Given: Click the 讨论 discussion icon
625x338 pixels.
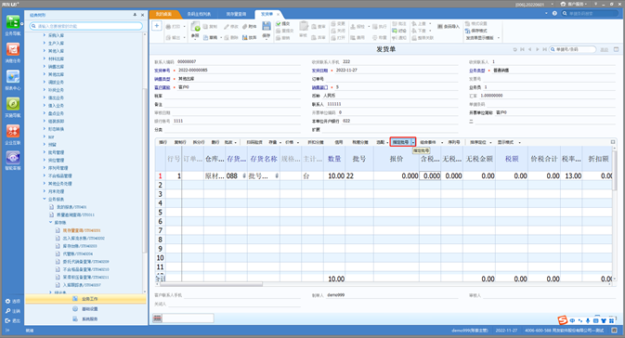Looking at the screenshot, I should 395,31.
